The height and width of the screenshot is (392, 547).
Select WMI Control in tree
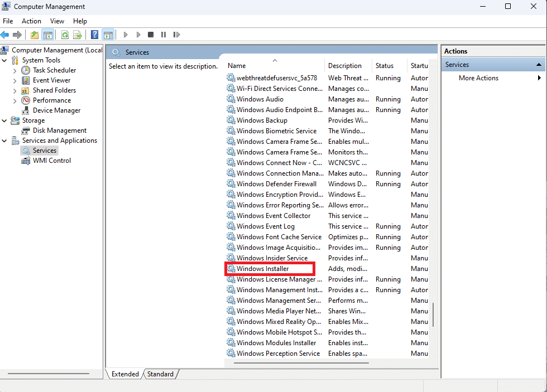click(51, 161)
